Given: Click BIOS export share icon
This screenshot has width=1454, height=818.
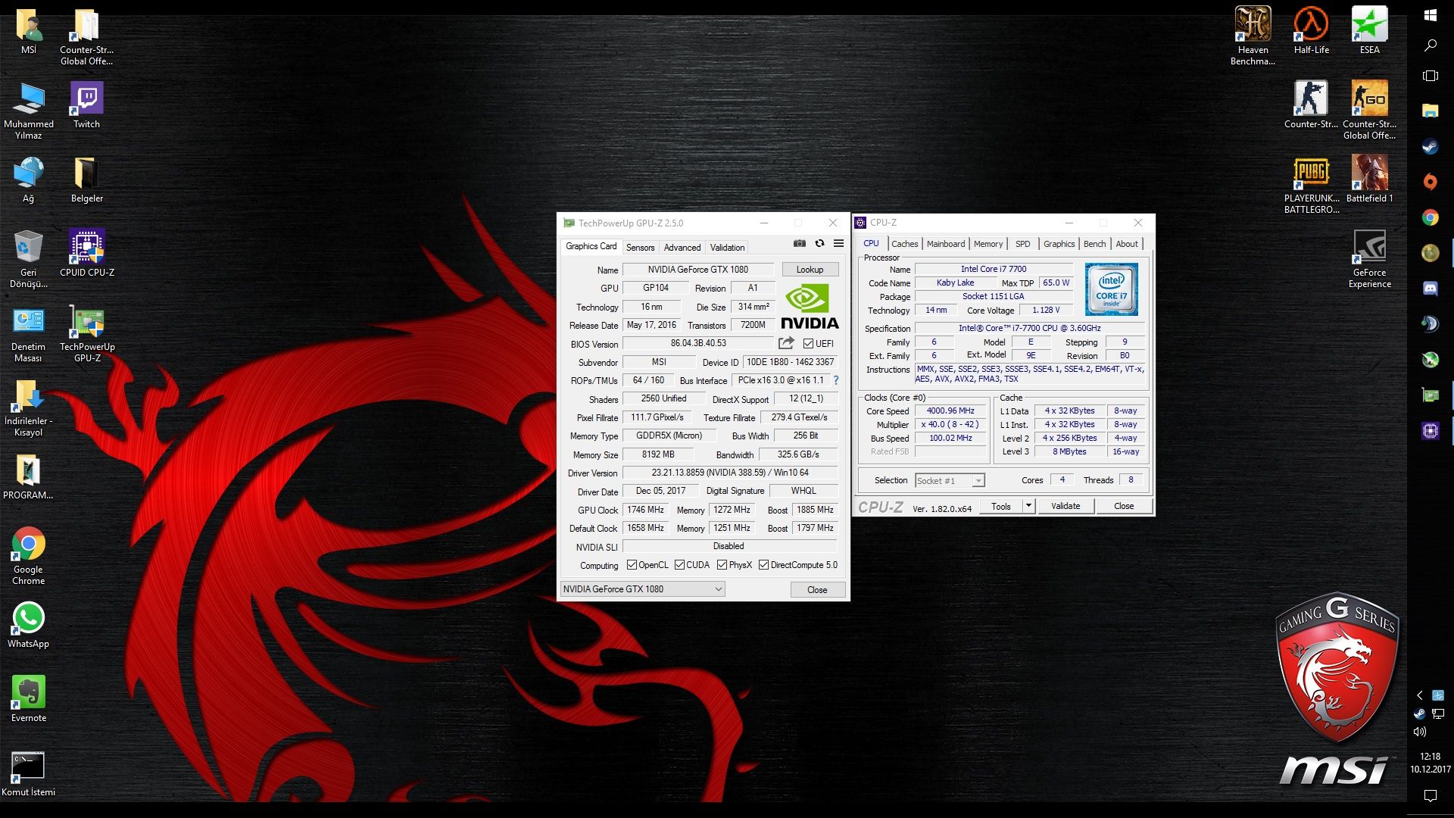Looking at the screenshot, I should pos(786,343).
